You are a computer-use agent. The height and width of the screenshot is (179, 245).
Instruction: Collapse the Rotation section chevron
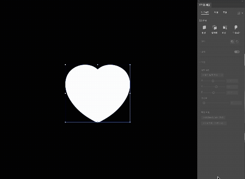coord(200,62)
